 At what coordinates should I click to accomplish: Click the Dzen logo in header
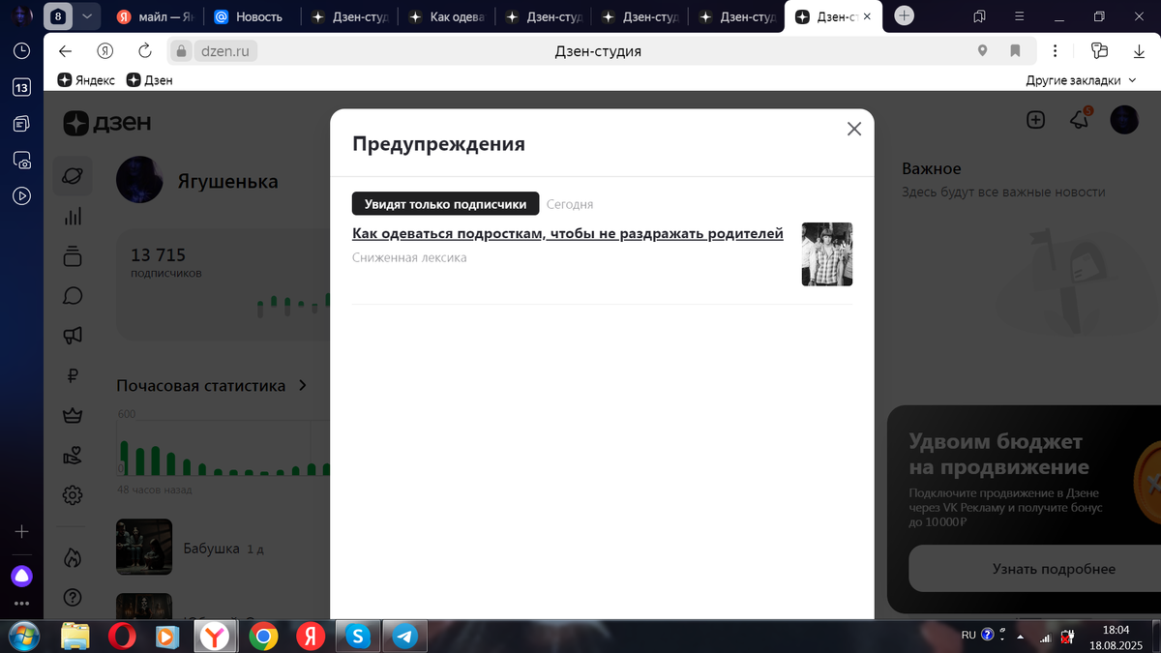coord(107,123)
